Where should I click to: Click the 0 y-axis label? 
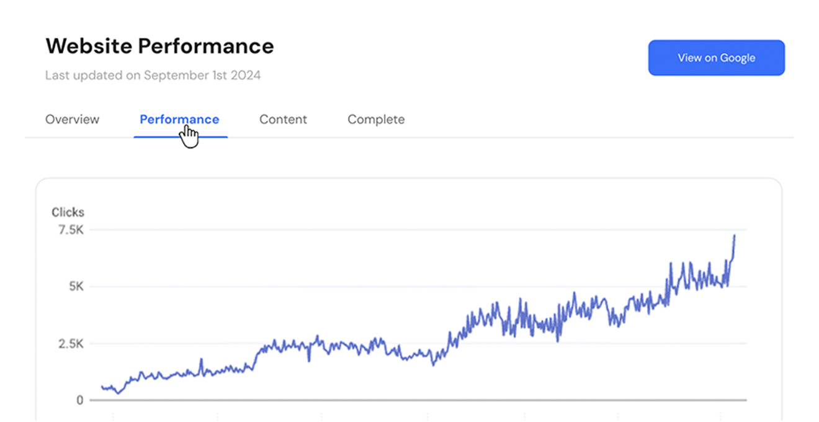point(80,400)
